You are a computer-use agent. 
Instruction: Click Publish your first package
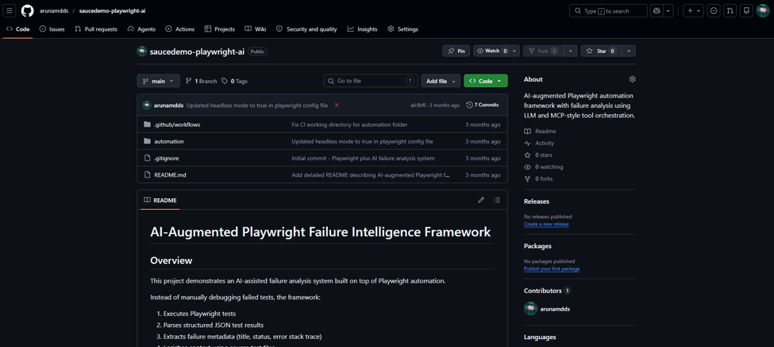coord(552,269)
